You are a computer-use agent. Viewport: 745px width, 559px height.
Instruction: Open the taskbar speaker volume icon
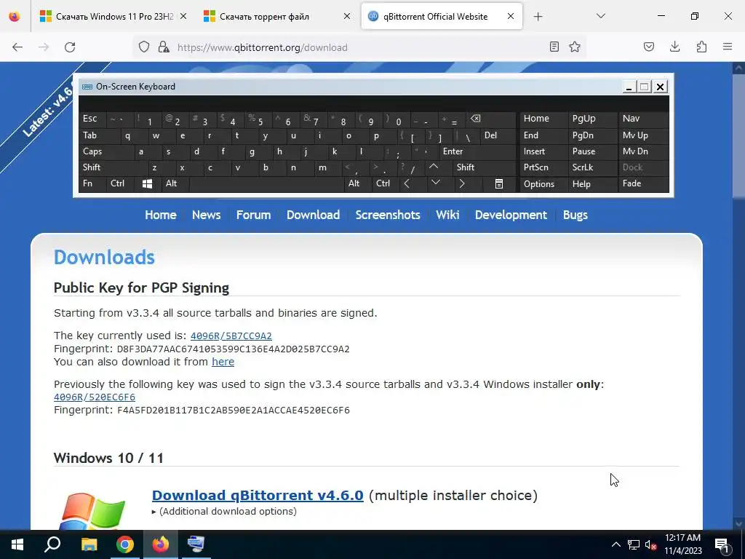[650, 544]
